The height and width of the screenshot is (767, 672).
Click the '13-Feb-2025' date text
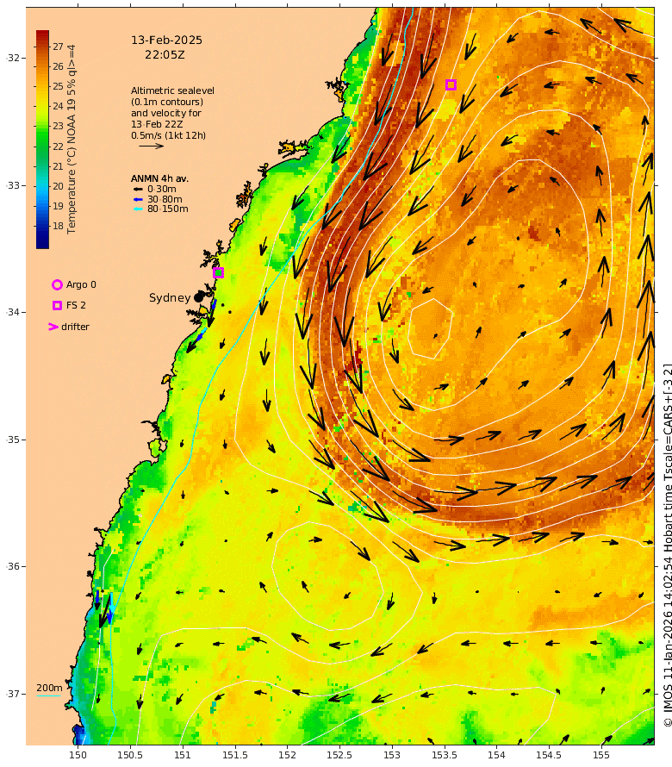(166, 41)
